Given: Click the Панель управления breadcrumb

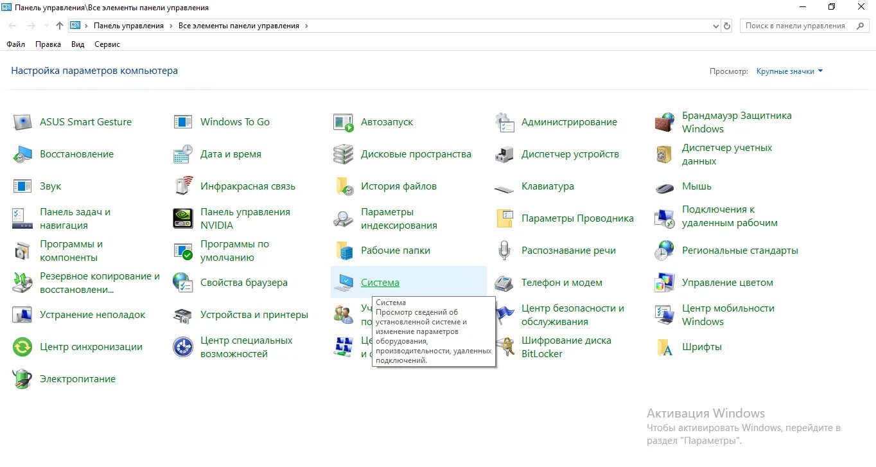Looking at the screenshot, I should (x=128, y=26).
